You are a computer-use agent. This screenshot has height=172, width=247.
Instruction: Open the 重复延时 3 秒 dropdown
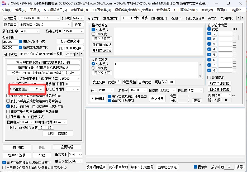[76, 155]
